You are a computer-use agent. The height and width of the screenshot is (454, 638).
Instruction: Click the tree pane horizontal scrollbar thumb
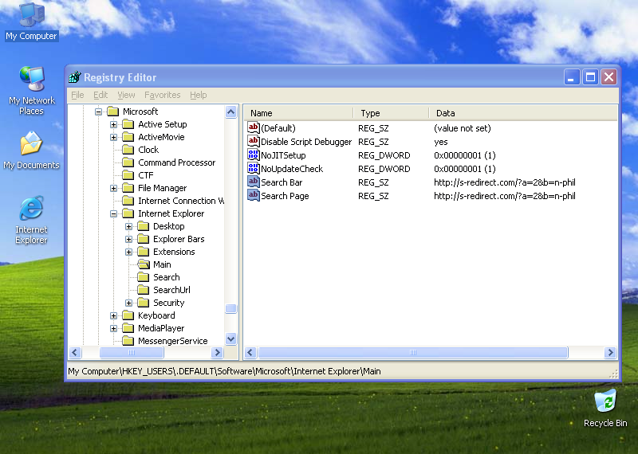132,352
